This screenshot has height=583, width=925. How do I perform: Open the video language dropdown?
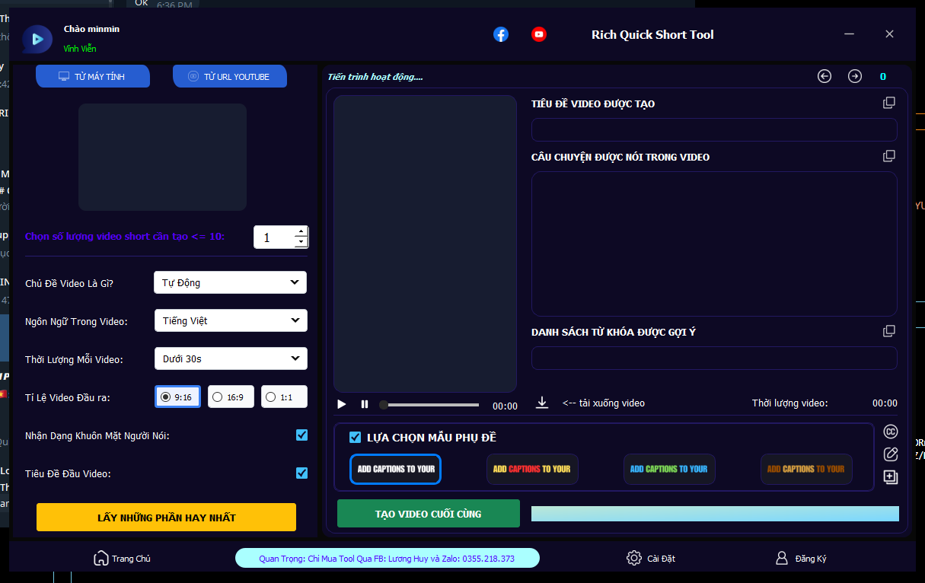pyautogui.click(x=230, y=320)
